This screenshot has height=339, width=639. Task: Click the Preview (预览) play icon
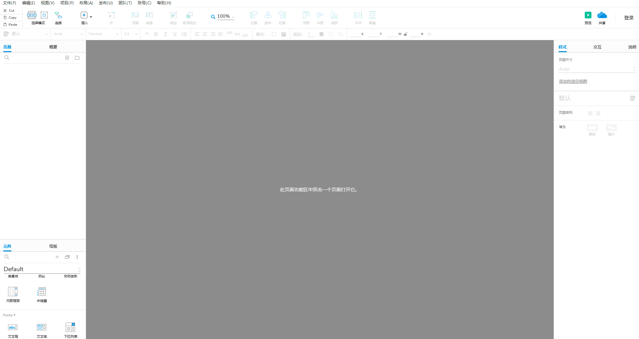coord(588,15)
